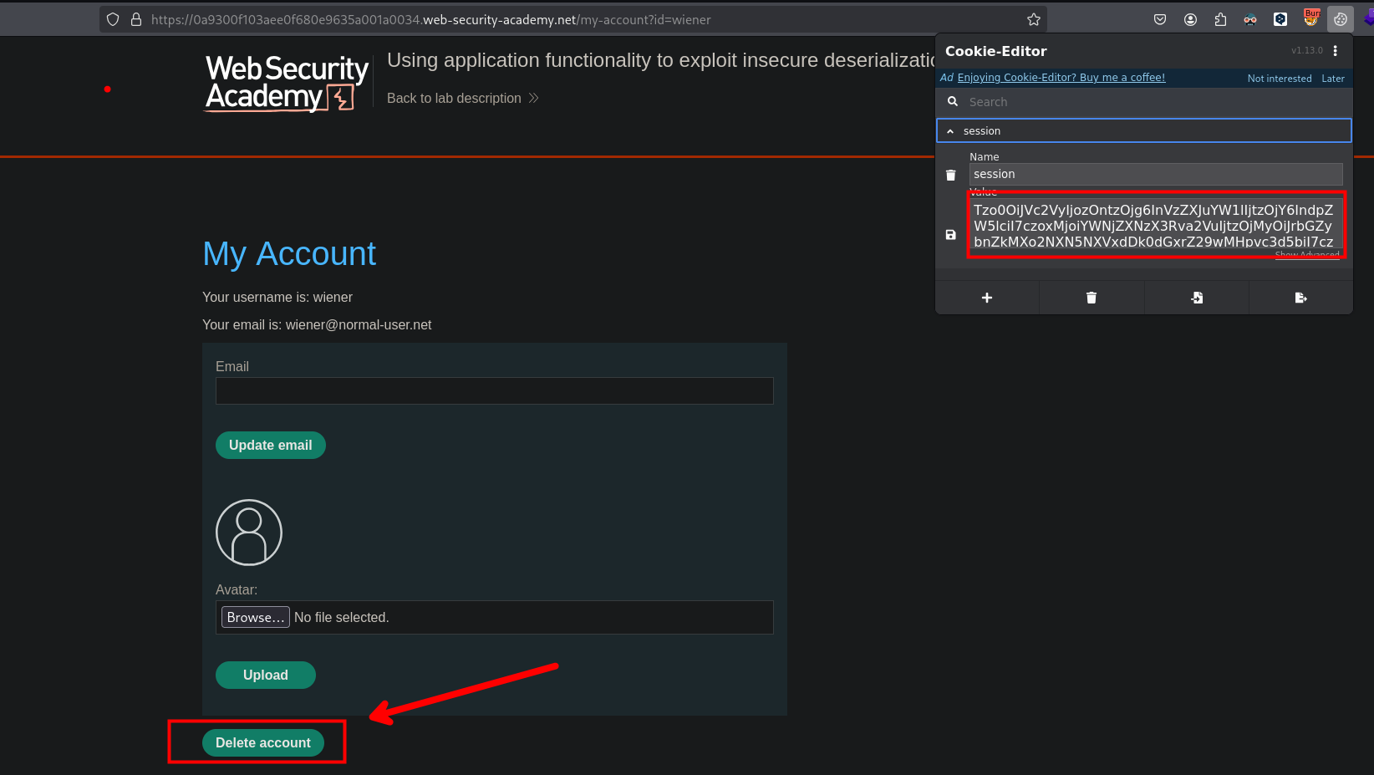Viewport: 1374px width, 775px height.
Task: Bookmark this page with the star icon
Action: pos(1034,19)
